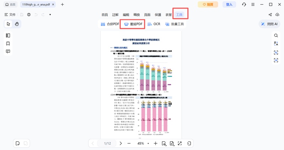This screenshot has height=150, width=284.
Task: Click the page layout mode icon
Action: click(172, 144)
